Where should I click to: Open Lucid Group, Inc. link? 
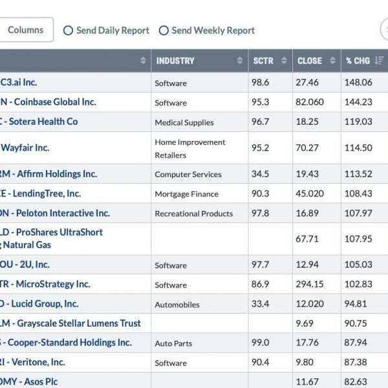coord(39,304)
